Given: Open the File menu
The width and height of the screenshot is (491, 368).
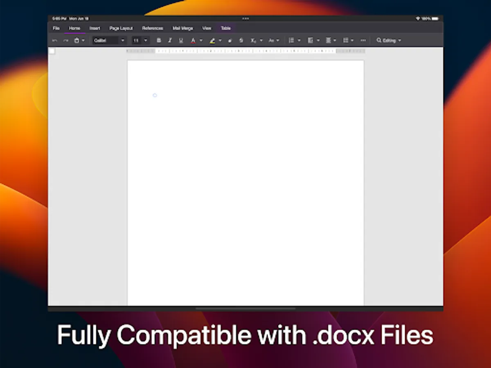Looking at the screenshot, I should tap(56, 28).
